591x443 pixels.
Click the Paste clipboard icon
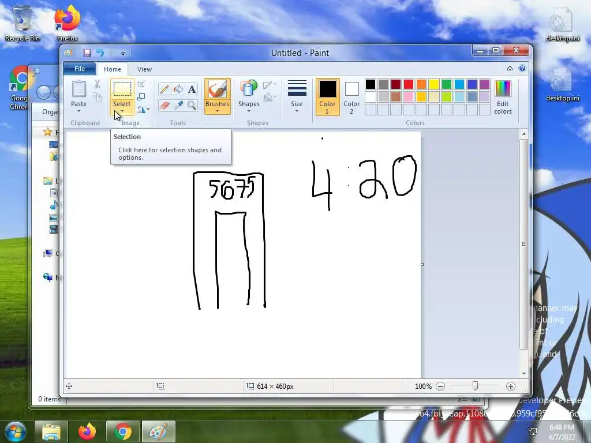coord(78,89)
